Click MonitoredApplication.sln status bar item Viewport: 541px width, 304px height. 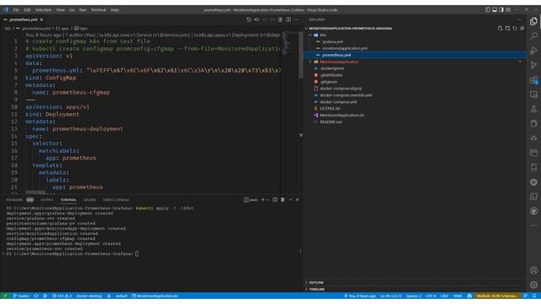point(155,296)
